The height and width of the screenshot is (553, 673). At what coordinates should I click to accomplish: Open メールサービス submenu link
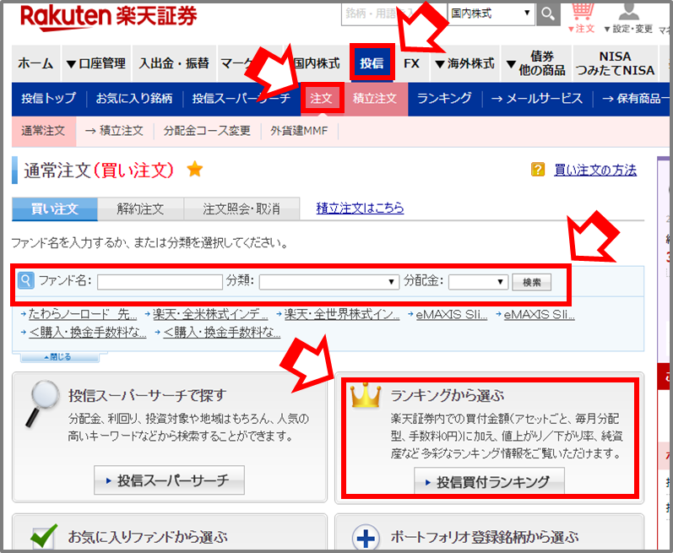coord(537,99)
